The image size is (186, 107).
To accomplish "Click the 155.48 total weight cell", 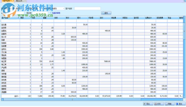I will pos(48,96).
